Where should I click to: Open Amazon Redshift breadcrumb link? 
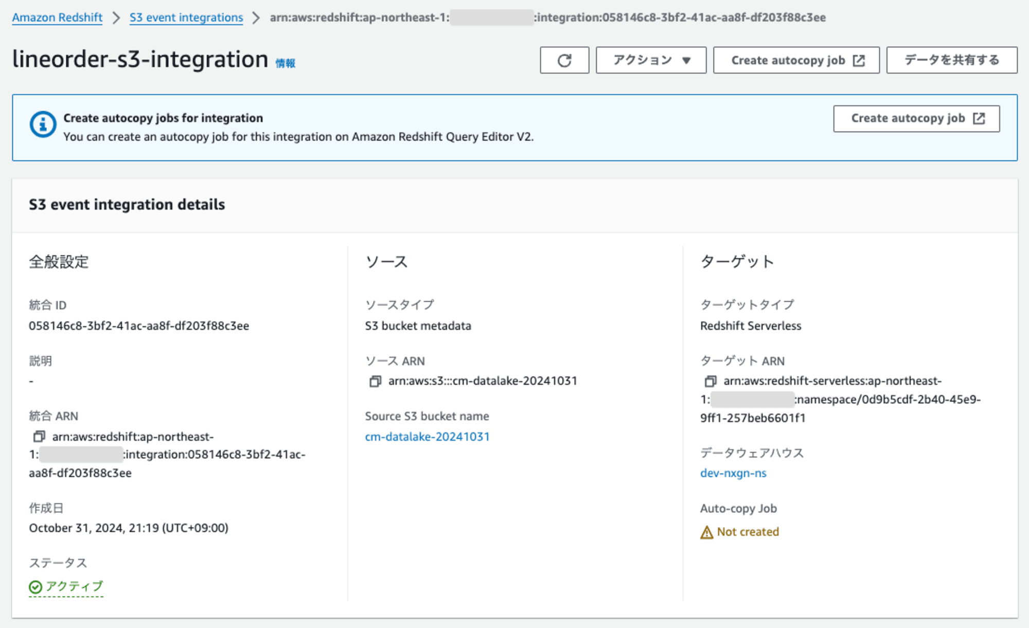point(57,18)
